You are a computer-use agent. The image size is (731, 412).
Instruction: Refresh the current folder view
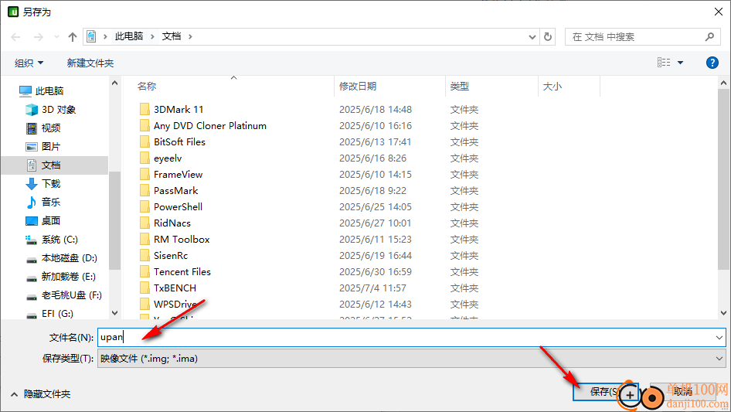point(548,36)
